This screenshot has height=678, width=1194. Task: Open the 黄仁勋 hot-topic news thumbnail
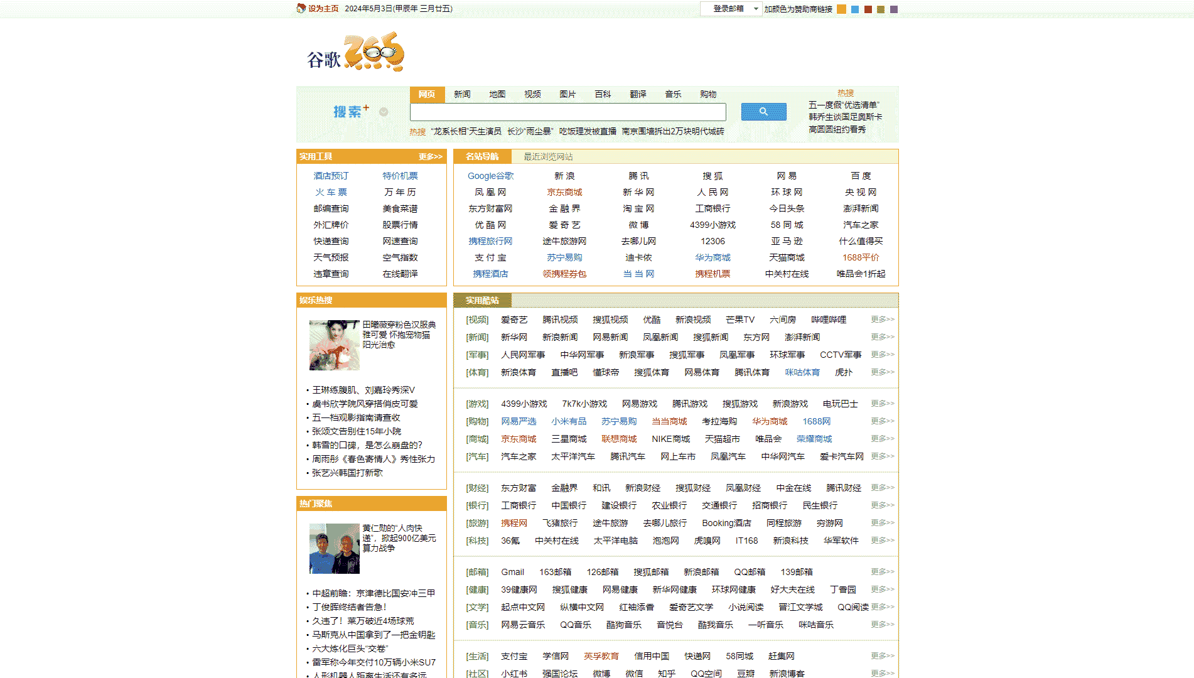334,549
